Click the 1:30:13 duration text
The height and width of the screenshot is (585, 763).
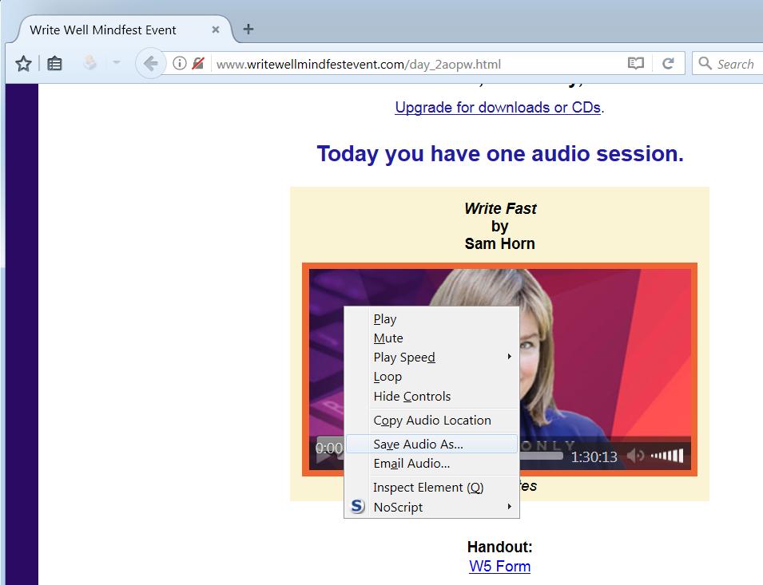coord(594,457)
